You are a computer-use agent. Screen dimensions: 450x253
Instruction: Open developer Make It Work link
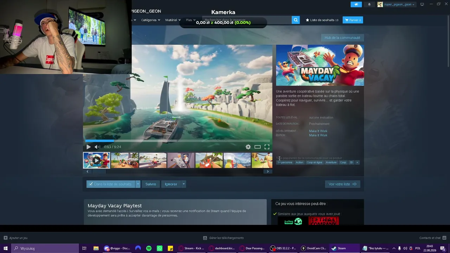coord(318,131)
